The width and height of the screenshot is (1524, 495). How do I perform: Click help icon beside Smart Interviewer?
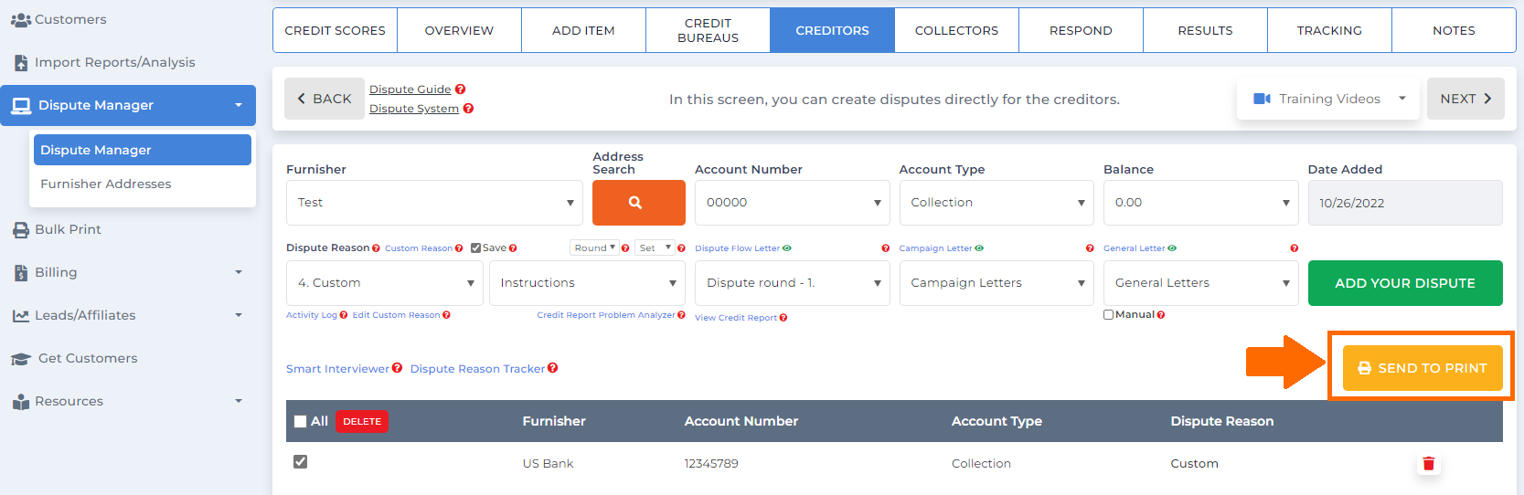(x=397, y=368)
